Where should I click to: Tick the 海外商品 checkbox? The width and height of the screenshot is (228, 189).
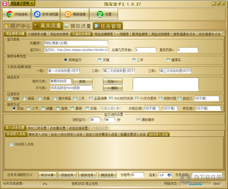coord(55,99)
